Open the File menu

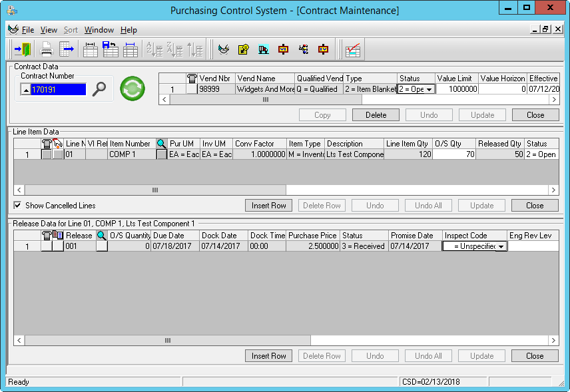tap(27, 30)
